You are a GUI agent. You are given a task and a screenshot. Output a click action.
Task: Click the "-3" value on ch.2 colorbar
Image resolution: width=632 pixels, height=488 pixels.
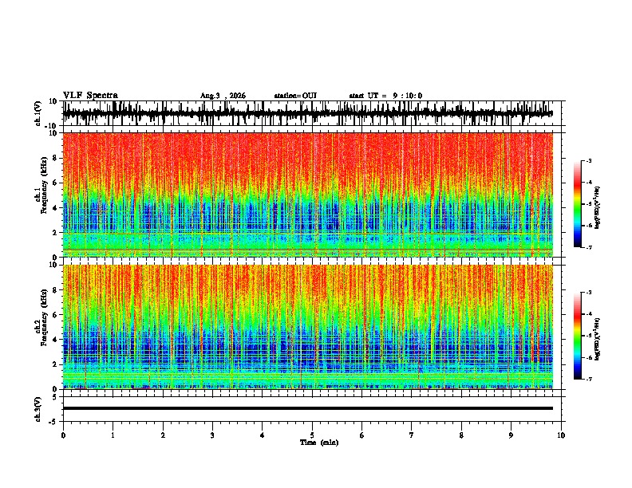tap(588, 293)
